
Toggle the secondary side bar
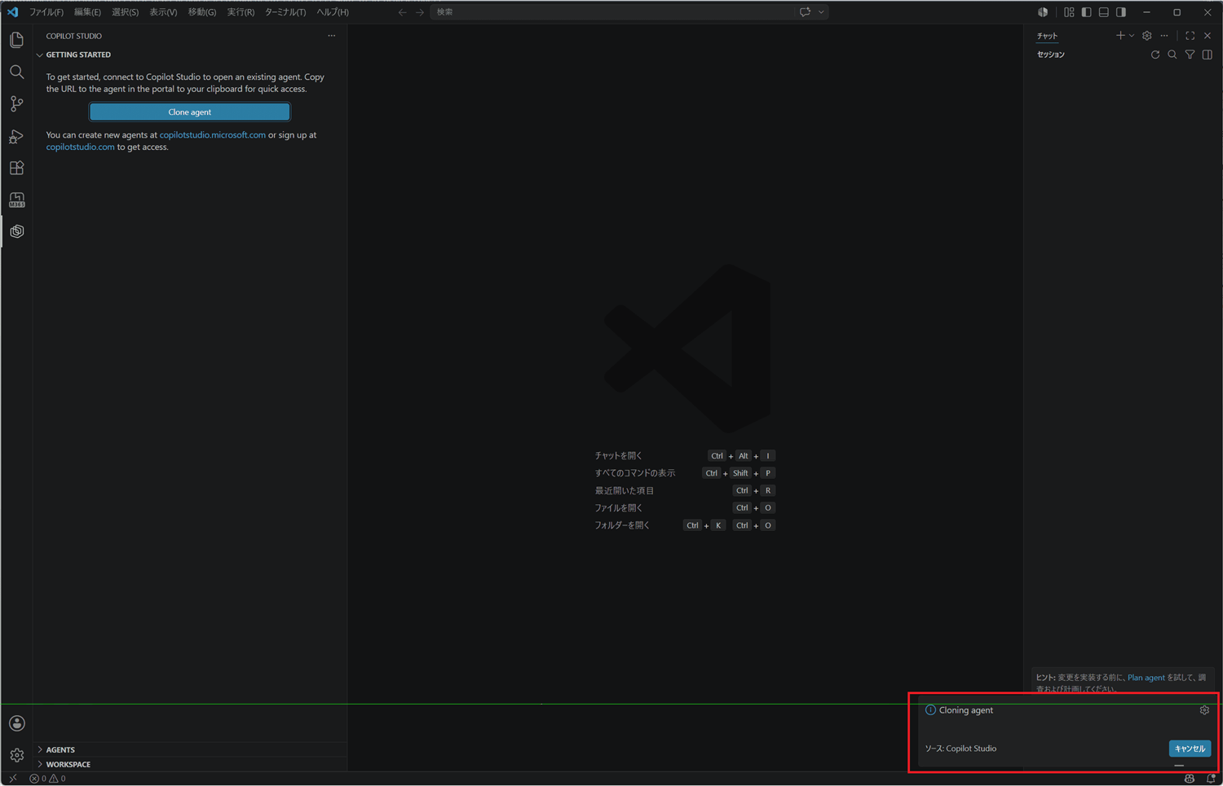(x=1121, y=12)
